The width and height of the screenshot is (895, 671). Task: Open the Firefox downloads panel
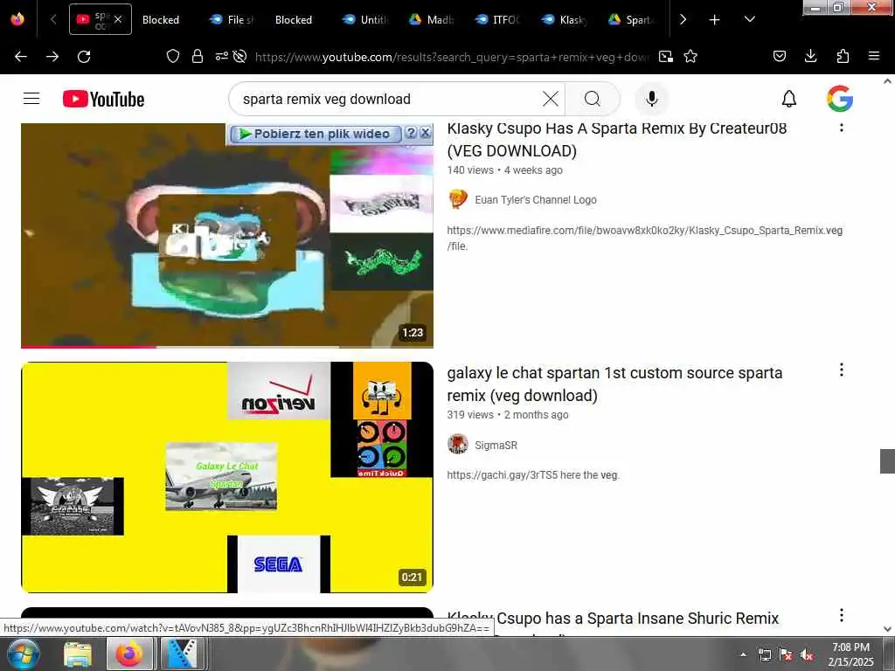(810, 56)
